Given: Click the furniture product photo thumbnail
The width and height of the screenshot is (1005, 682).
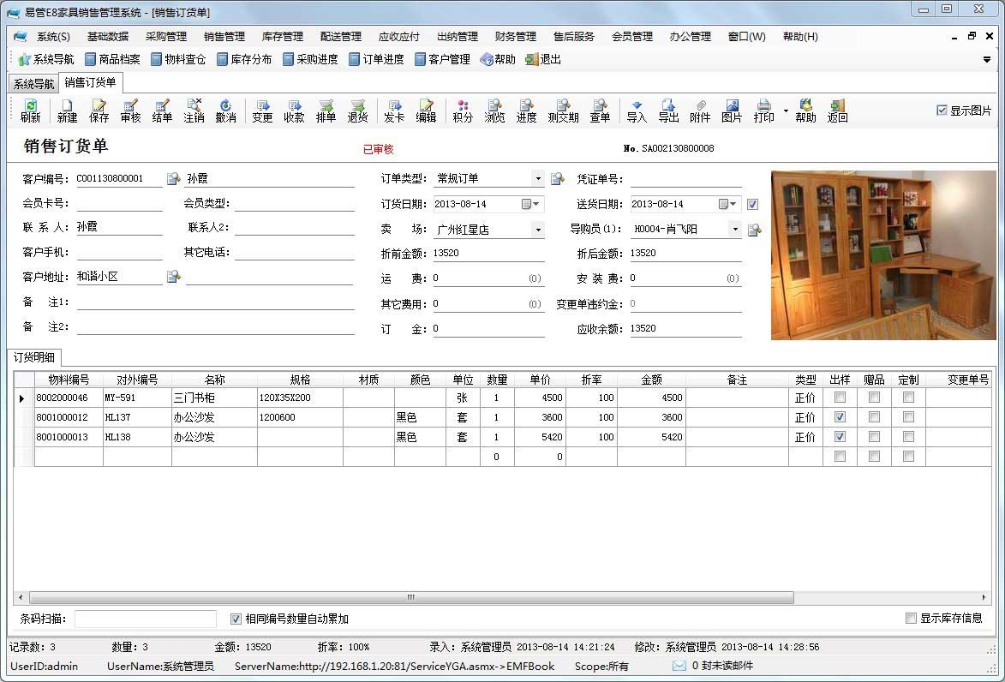Looking at the screenshot, I should (x=884, y=255).
